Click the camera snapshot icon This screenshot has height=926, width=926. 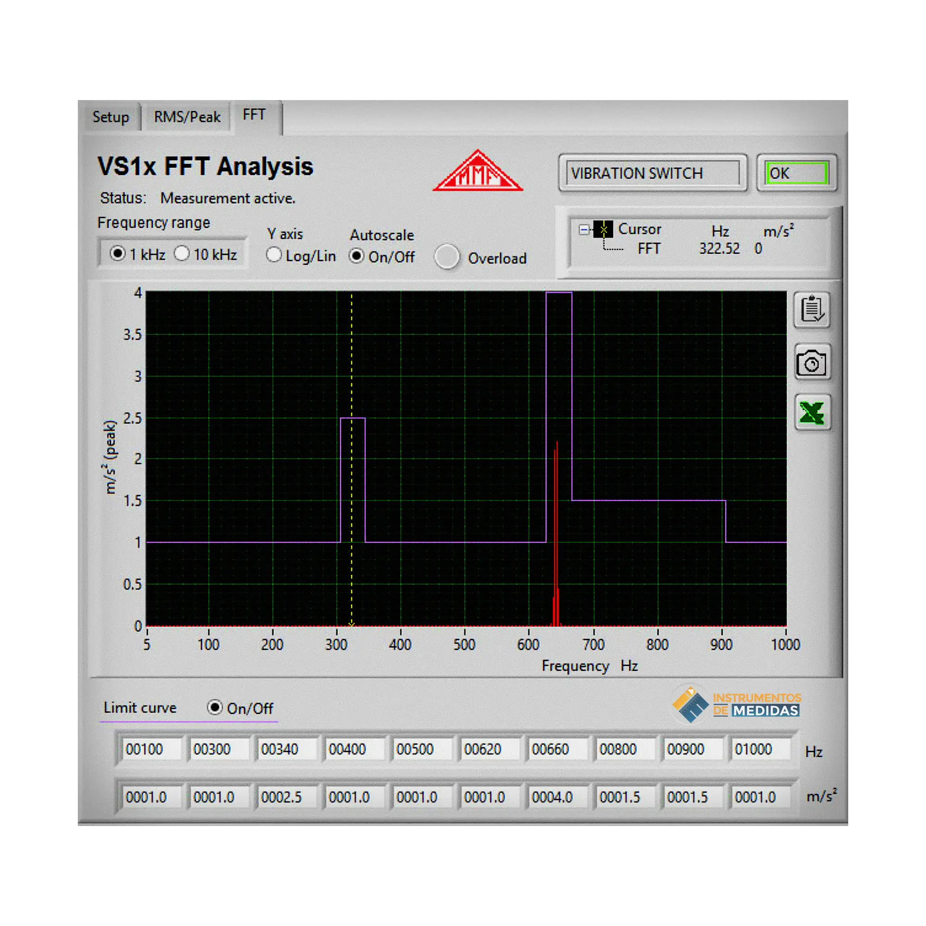pos(812,363)
